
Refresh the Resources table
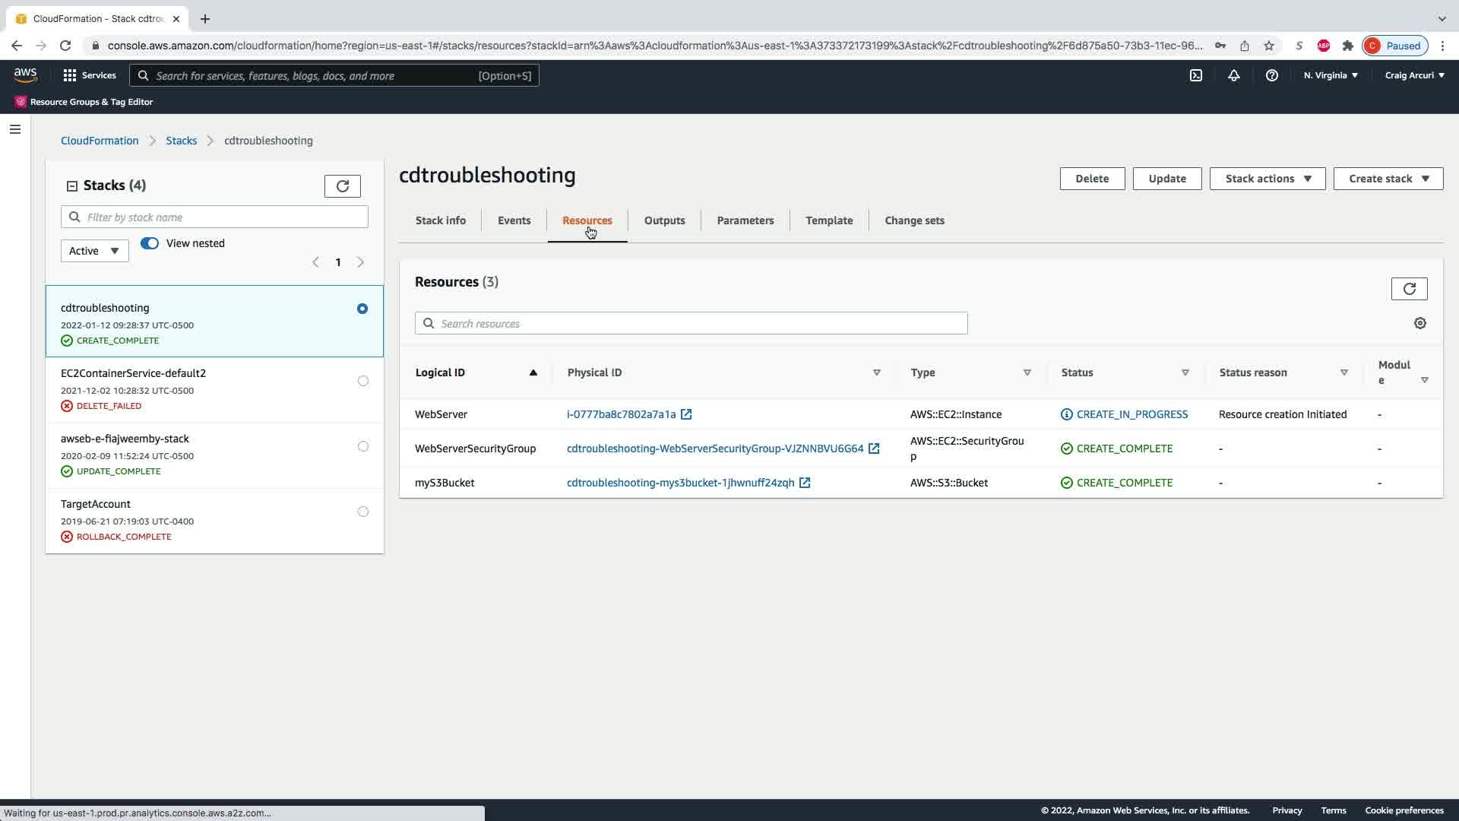coord(1409,289)
